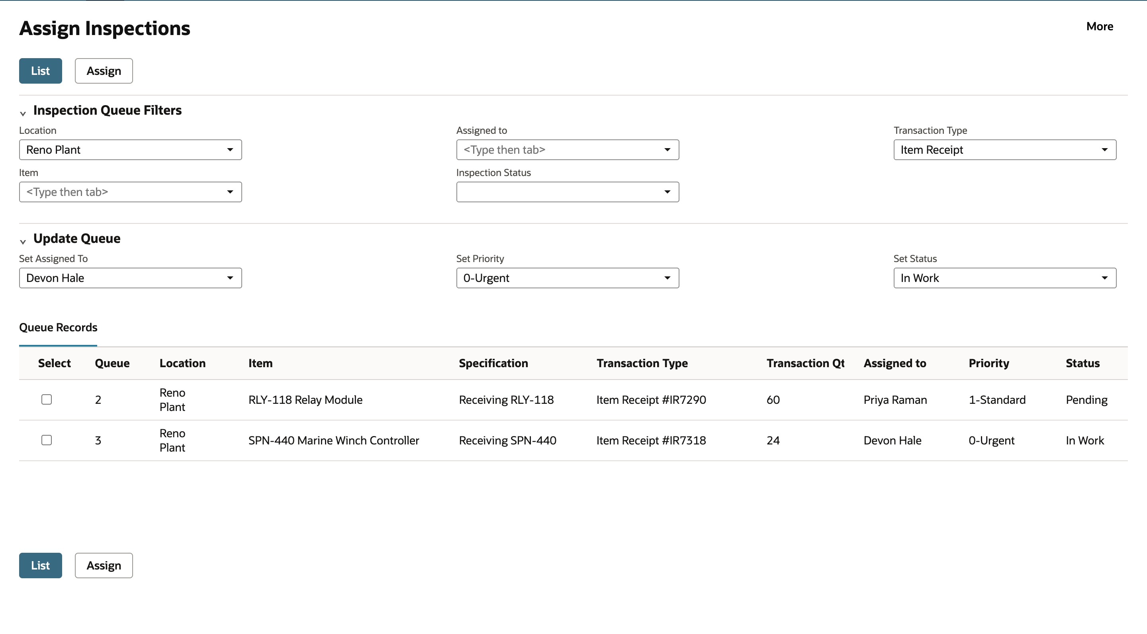Click the Receiving SPN-440 specification cell
1147x634 pixels.
coord(508,440)
